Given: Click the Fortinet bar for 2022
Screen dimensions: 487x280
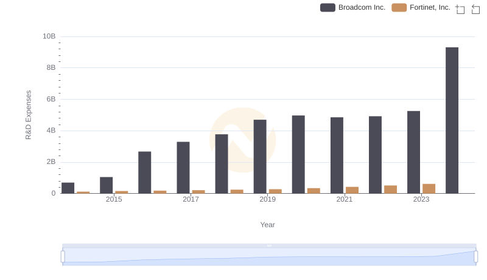Looking at the screenshot, I should [390, 190].
